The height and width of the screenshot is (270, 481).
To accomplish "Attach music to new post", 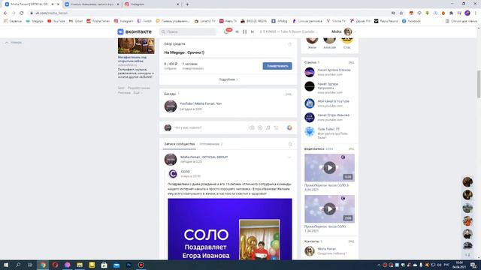I will [x=268, y=127].
